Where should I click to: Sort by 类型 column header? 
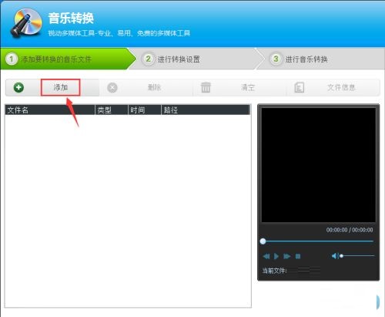tap(112, 110)
